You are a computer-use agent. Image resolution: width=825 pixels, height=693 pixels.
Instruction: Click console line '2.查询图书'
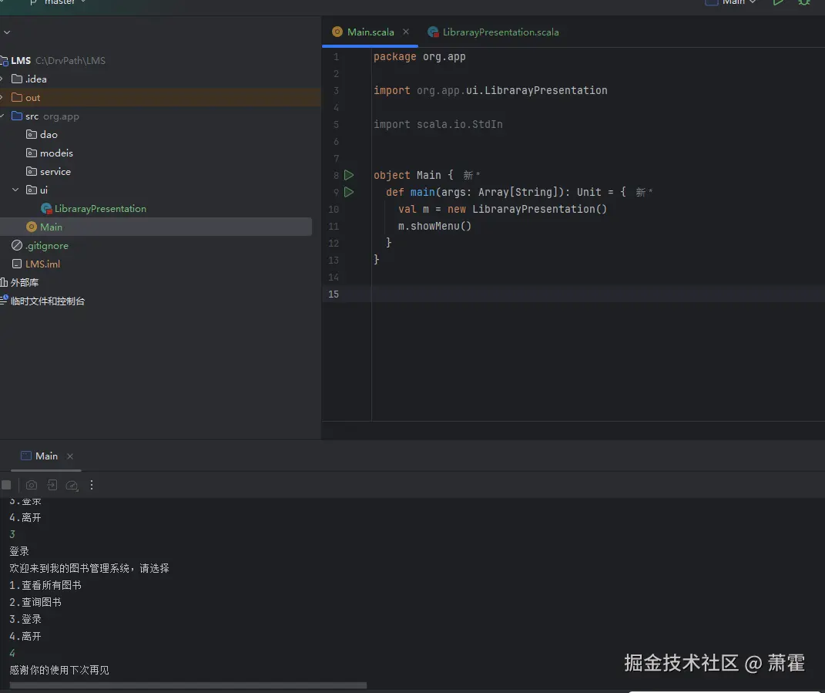tap(35, 602)
